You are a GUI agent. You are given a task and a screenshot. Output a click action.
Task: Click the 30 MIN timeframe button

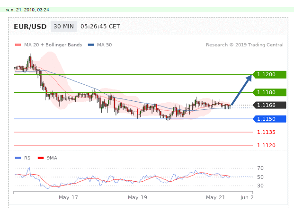[63, 27]
